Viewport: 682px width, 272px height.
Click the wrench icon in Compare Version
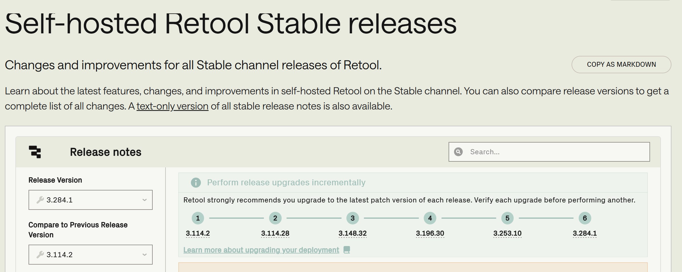40,255
